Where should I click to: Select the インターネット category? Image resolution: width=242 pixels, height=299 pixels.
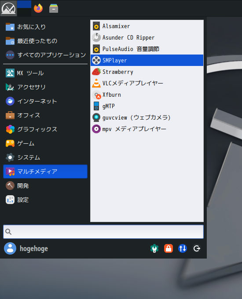[45, 101]
